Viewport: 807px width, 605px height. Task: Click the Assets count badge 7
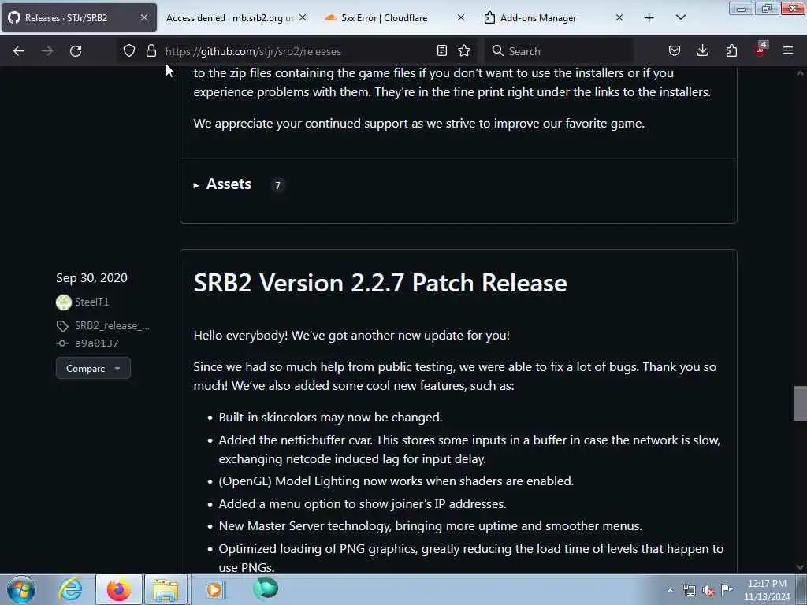point(278,185)
